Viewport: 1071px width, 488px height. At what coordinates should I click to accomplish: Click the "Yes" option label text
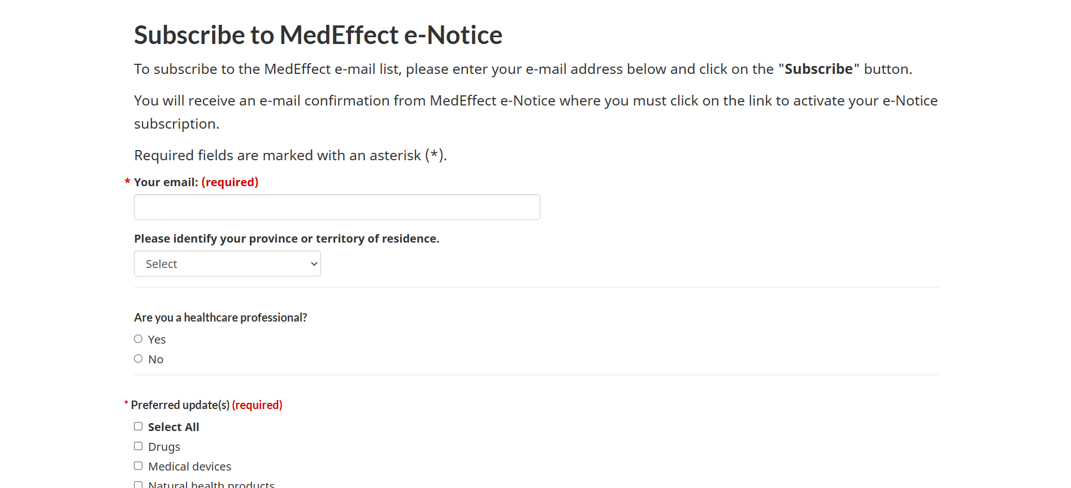pyautogui.click(x=157, y=340)
